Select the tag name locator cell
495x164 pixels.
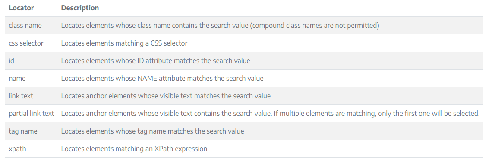[x=23, y=131]
